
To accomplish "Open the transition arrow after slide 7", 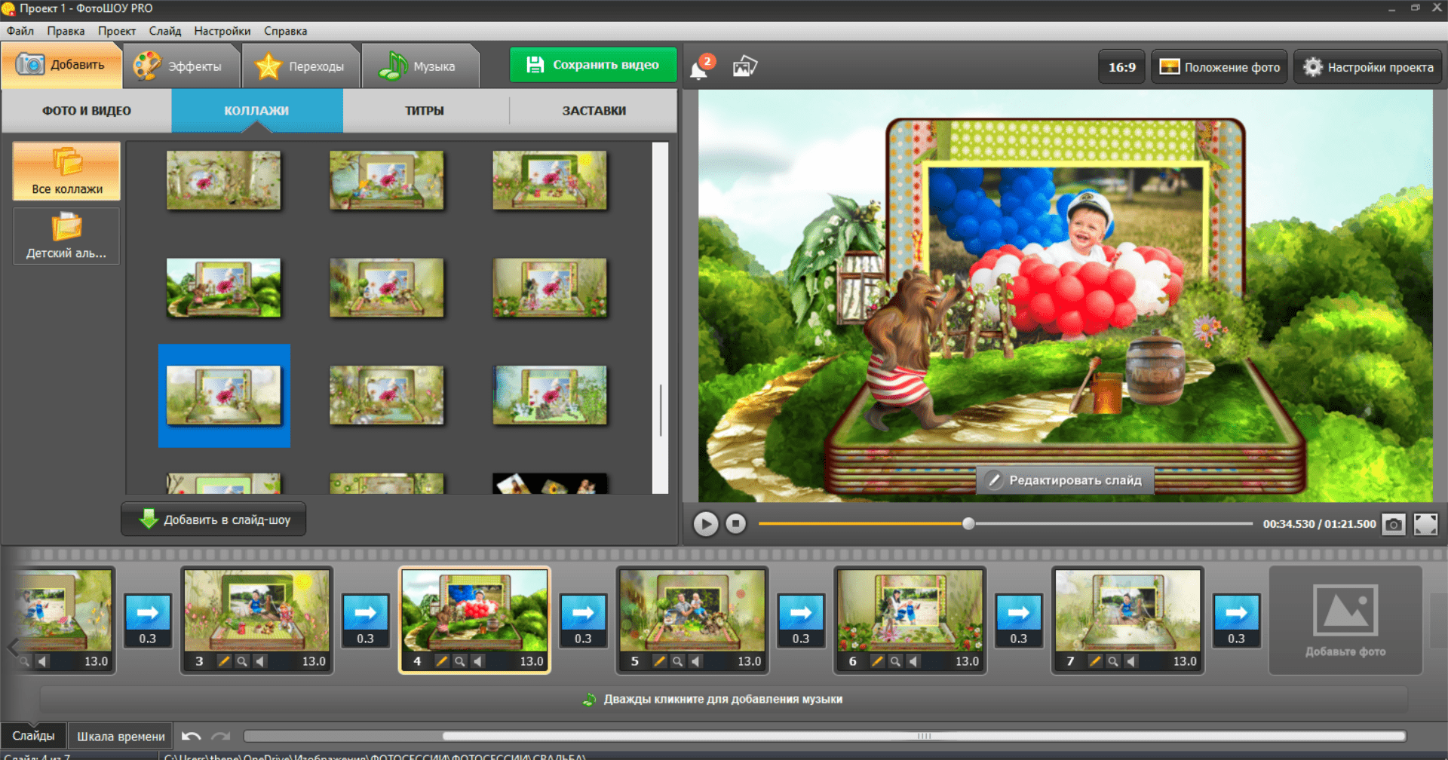I will tap(1237, 612).
